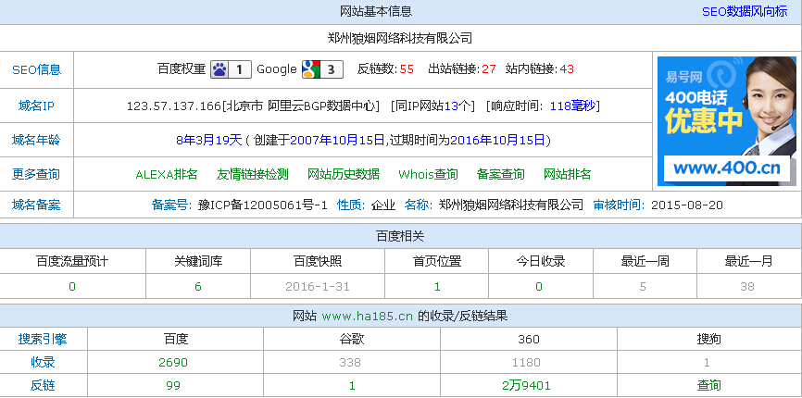
Task: Click Baidu 反链 count 99
Action: point(175,385)
